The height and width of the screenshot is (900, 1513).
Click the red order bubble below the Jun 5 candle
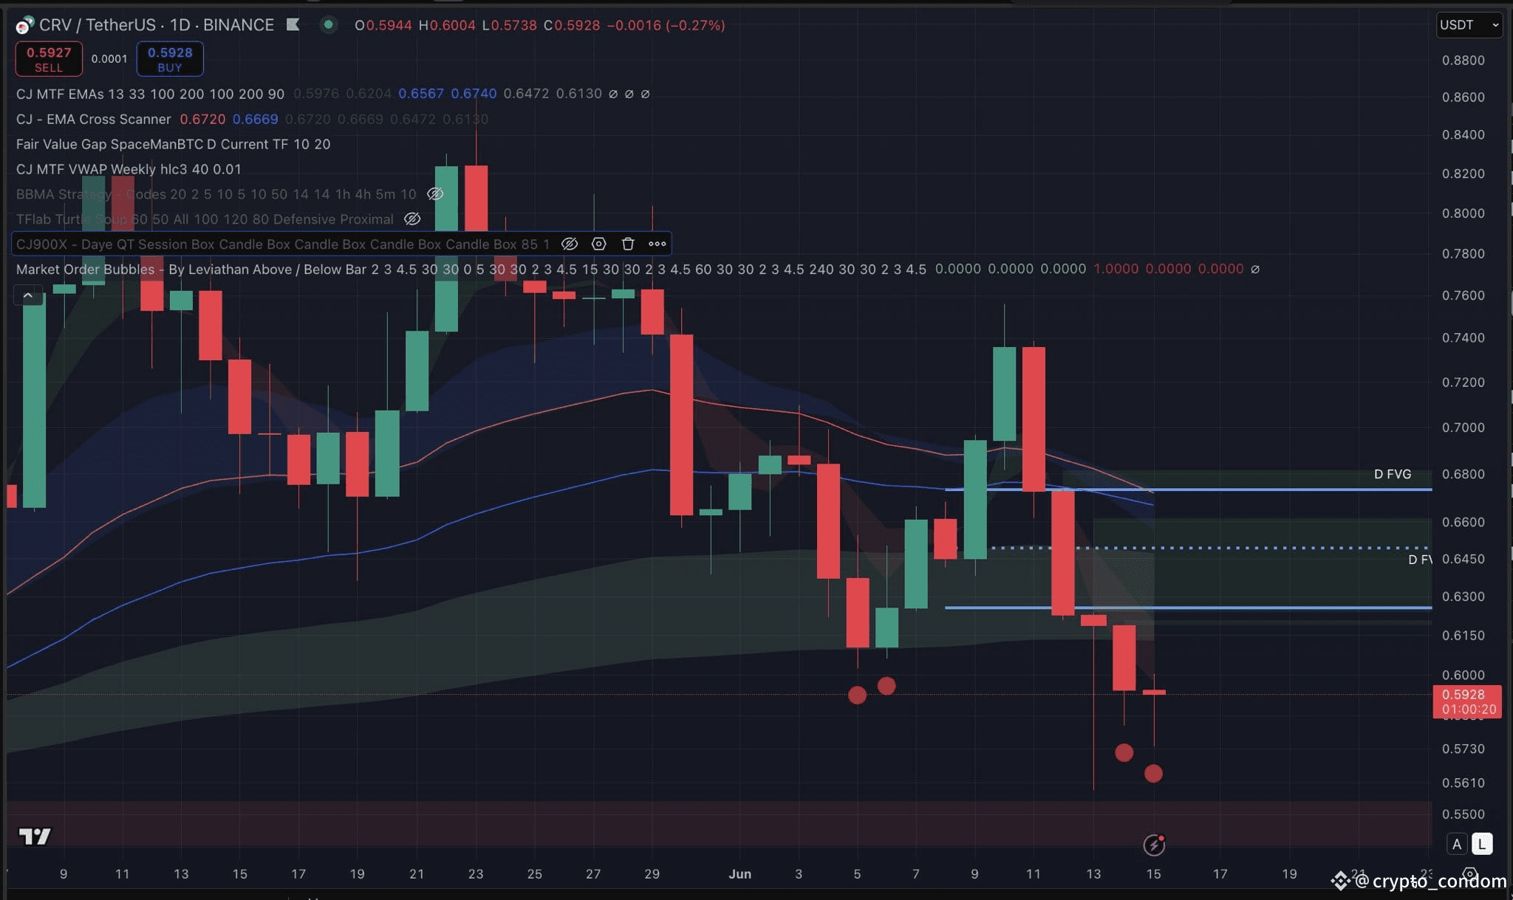pos(857,695)
